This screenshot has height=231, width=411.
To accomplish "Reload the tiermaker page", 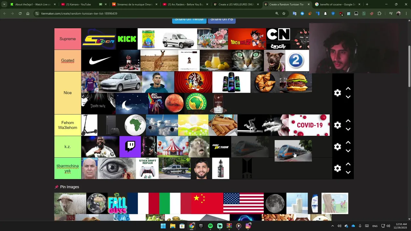I will click(20, 13).
